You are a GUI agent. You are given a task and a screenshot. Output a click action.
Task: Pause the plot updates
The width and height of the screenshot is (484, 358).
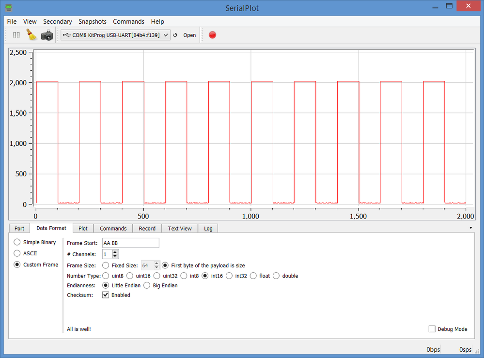point(16,35)
